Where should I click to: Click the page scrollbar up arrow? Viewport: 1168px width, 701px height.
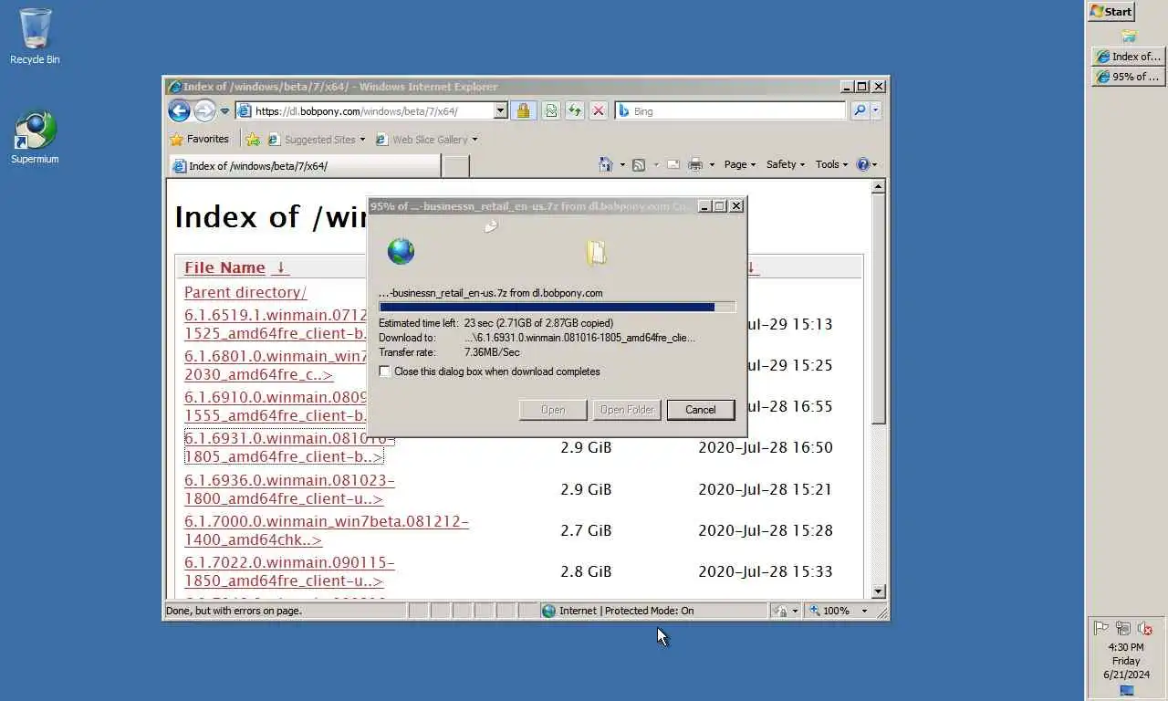point(878,186)
